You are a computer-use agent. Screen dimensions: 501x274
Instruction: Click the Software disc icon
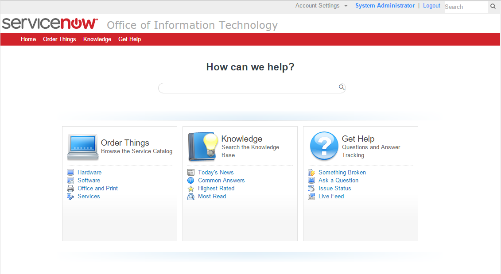[70, 181]
